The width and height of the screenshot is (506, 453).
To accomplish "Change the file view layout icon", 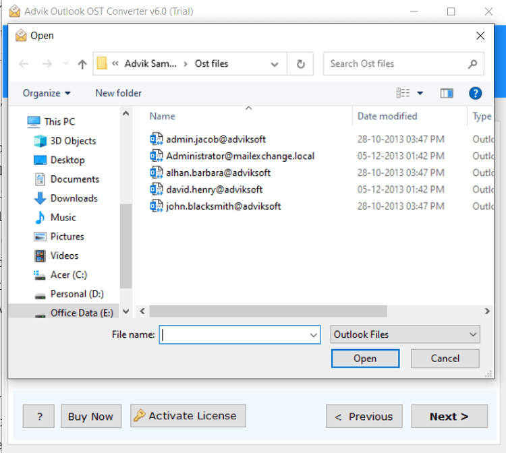I will pyautogui.click(x=403, y=93).
